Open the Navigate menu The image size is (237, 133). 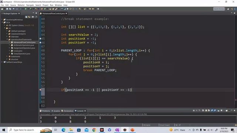click(30, 5)
